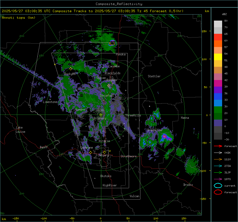Click the Ponoka city label
Image resolution: width=238 pixels, height=222 pixels.
pos(121,54)
